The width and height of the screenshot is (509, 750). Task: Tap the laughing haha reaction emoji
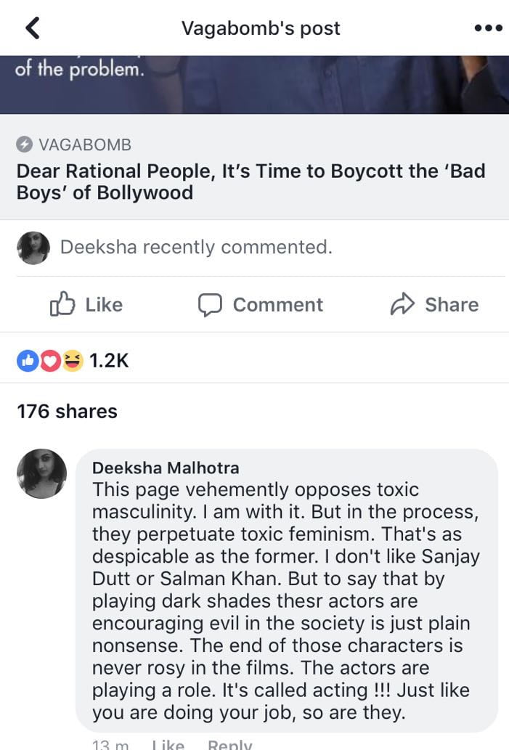click(x=72, y=360)
